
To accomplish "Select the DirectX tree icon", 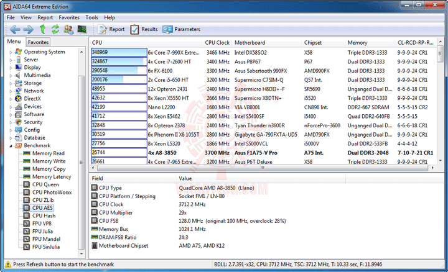I will point(18,99).
